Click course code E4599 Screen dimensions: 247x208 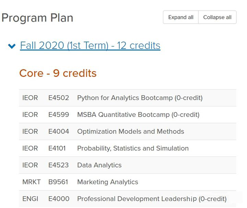pyautogui.click(x=59, y=115)
